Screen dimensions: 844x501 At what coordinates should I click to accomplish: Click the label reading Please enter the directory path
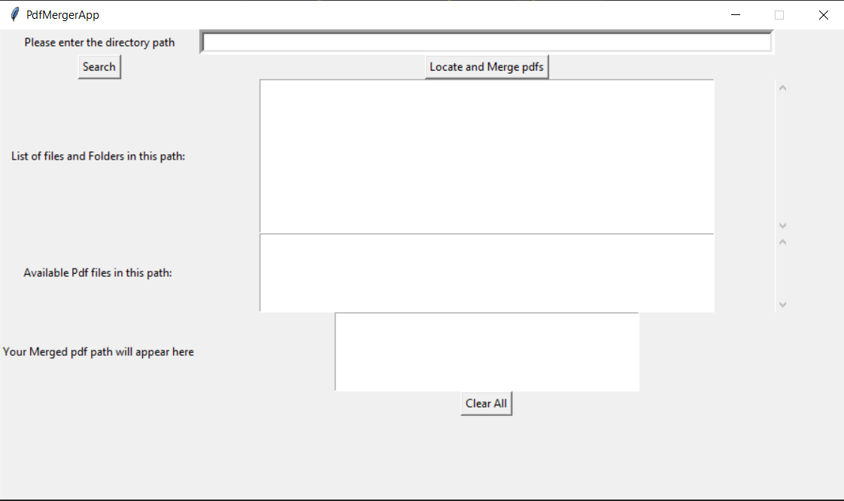pos(99,42)
